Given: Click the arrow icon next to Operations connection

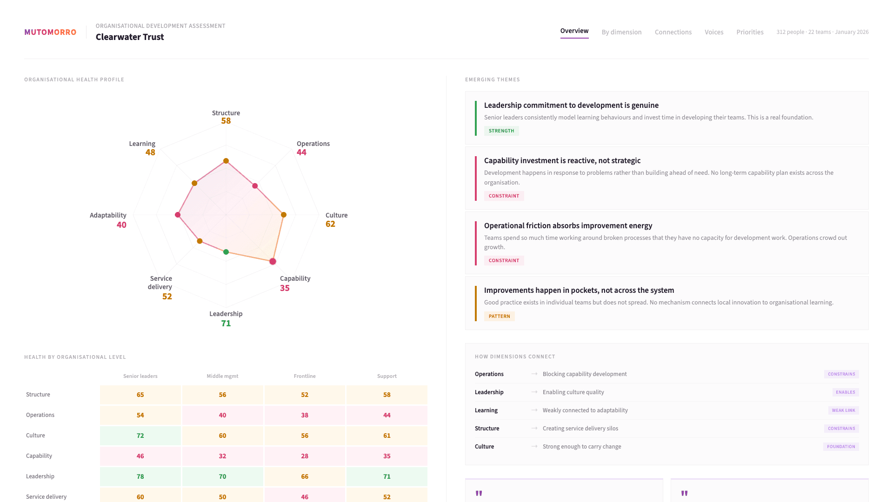Looking at the screenshot, I should click(x=534, y=374).
